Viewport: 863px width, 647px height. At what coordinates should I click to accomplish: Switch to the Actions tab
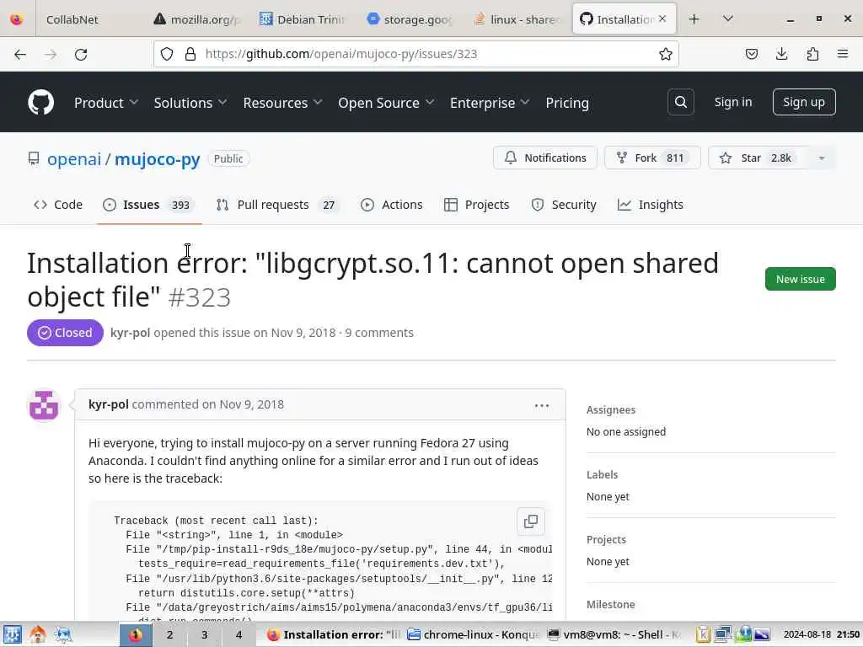pos(392,205)
